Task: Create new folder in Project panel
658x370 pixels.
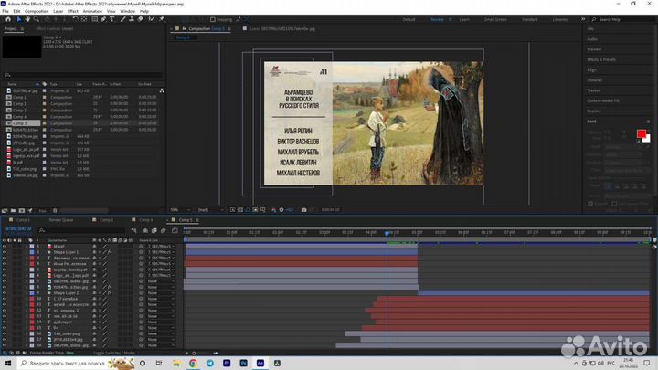Action: [13, 211]
